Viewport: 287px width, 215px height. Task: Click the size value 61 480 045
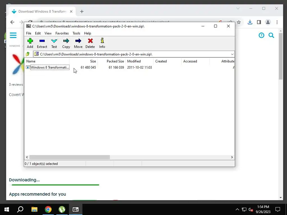tap(88, 67)
